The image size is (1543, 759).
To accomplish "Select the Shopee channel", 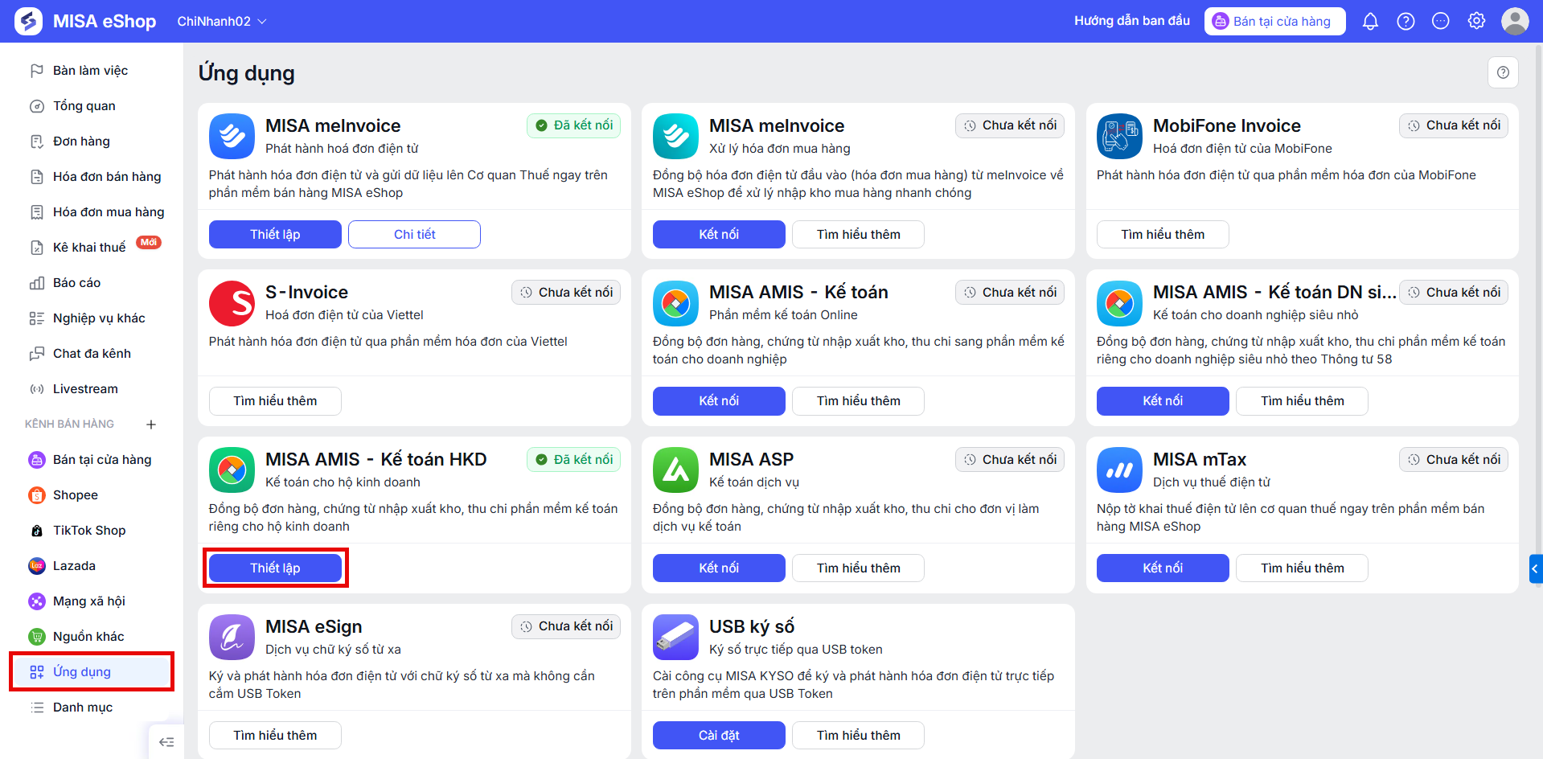I will point(92,495).
